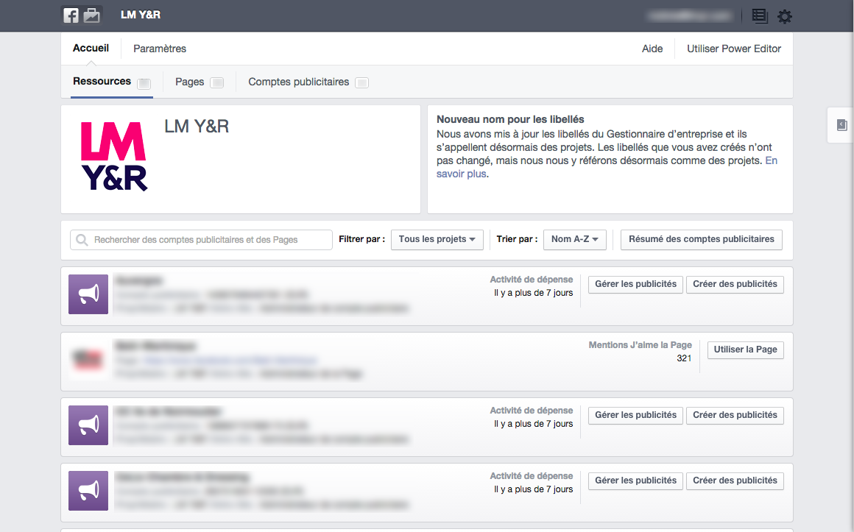This screenshot has height=532, width=854.
Task: Select the Pages tab
Action: (189, 82)
